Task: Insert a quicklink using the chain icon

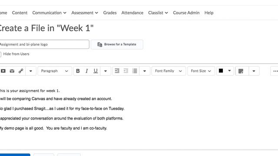Action: (x=21, y=71)
